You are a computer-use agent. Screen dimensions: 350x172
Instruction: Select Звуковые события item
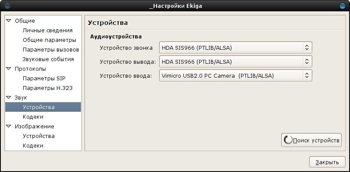(x=48, y=59)
